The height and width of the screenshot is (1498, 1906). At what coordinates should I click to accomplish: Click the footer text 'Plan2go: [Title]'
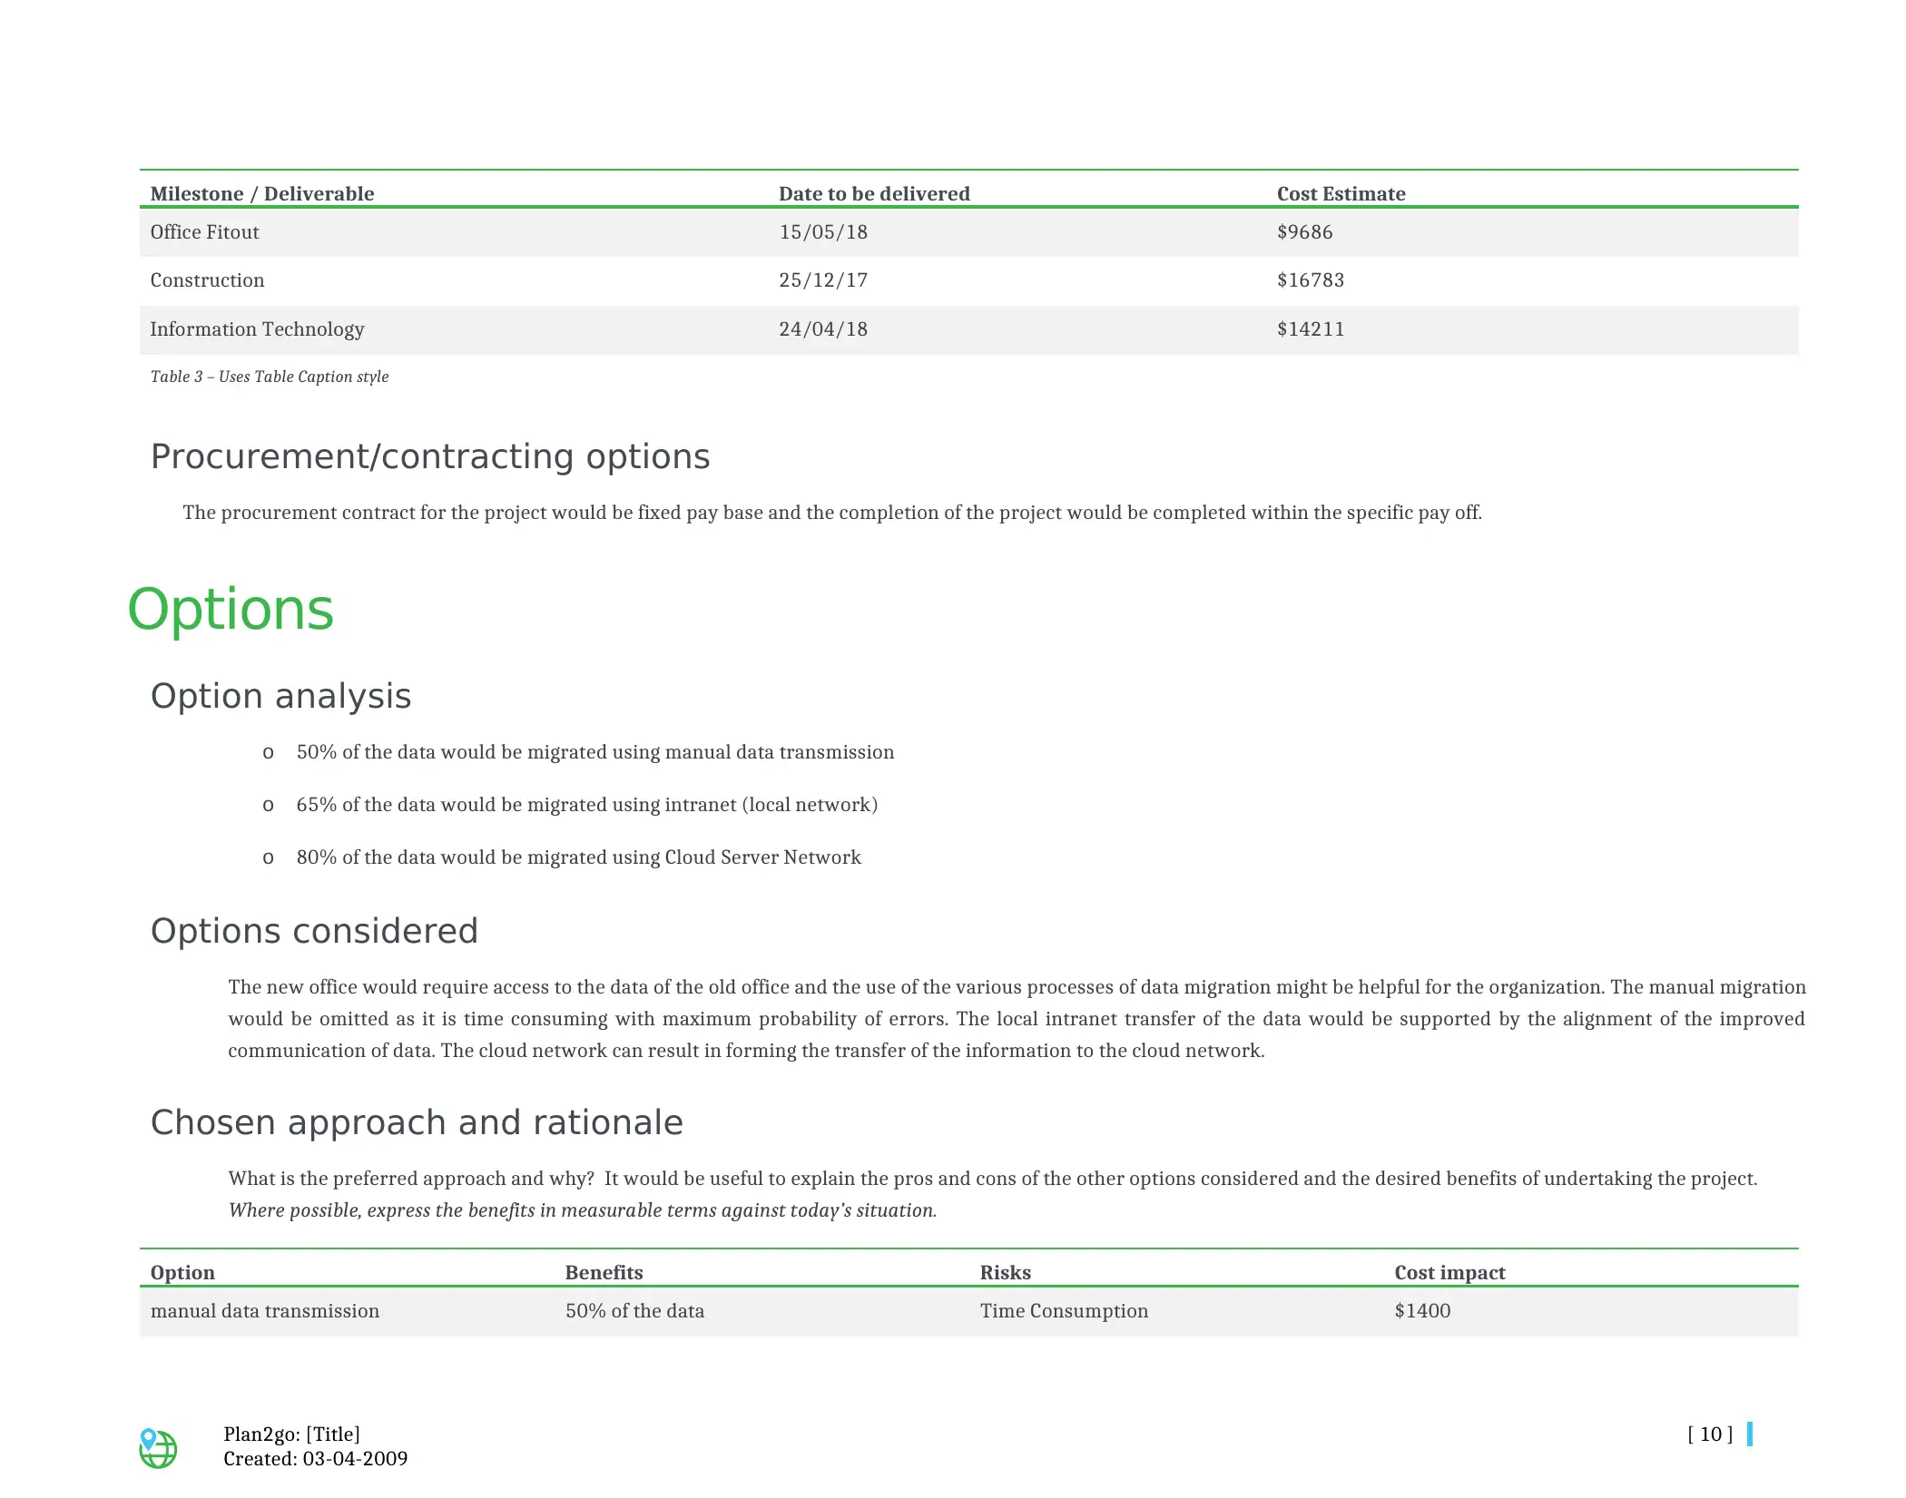pos(291,1434)
